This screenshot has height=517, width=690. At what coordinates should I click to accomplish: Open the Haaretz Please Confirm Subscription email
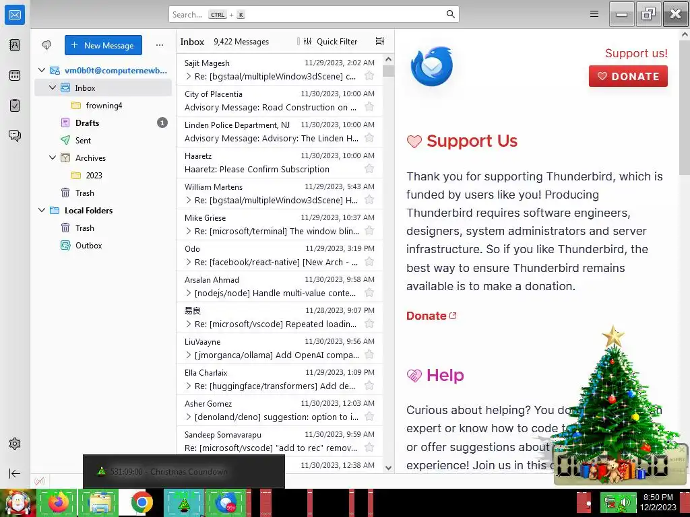click(x=280, y=163)
